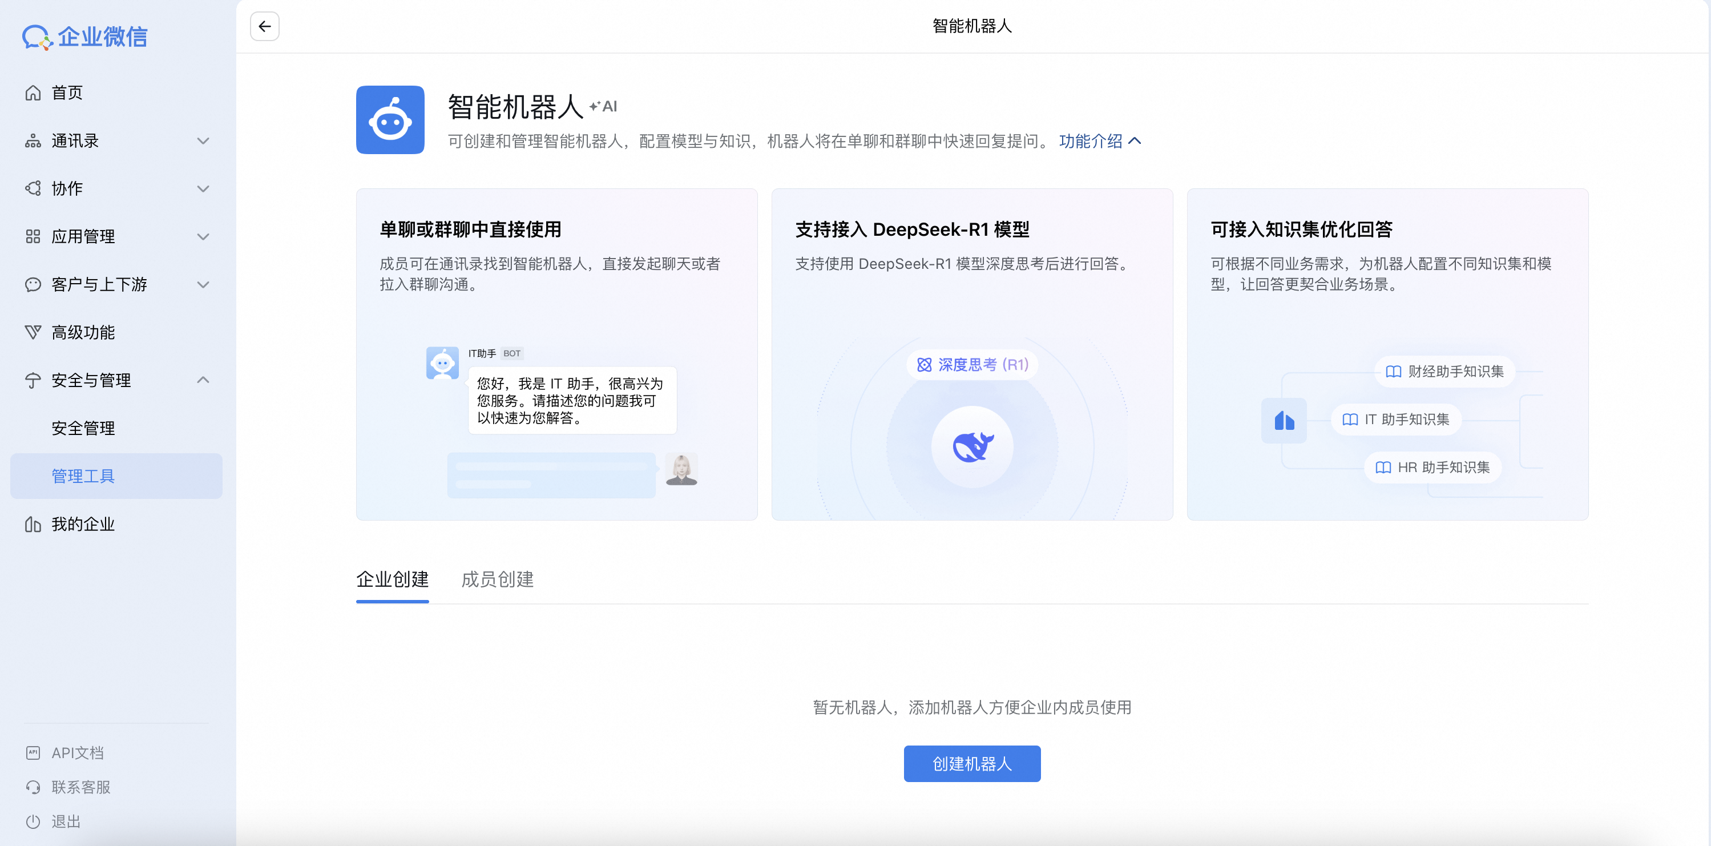Viewport: 1711px width, 846px height.
Task: Expand the 客户与上下游 chevron
Action: [203, 284]
